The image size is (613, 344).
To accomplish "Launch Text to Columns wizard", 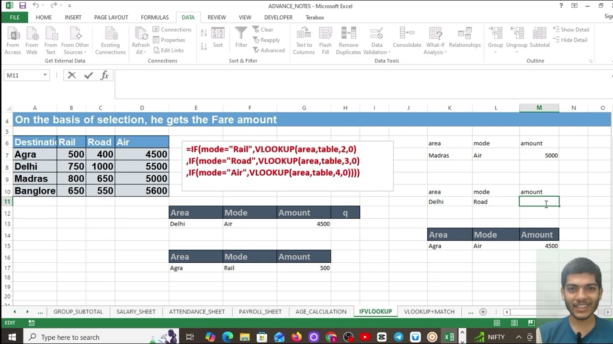I will click(304, 41).
